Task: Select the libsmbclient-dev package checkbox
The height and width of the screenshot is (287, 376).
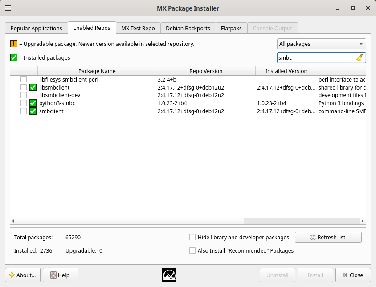Action: coord(24,95)
